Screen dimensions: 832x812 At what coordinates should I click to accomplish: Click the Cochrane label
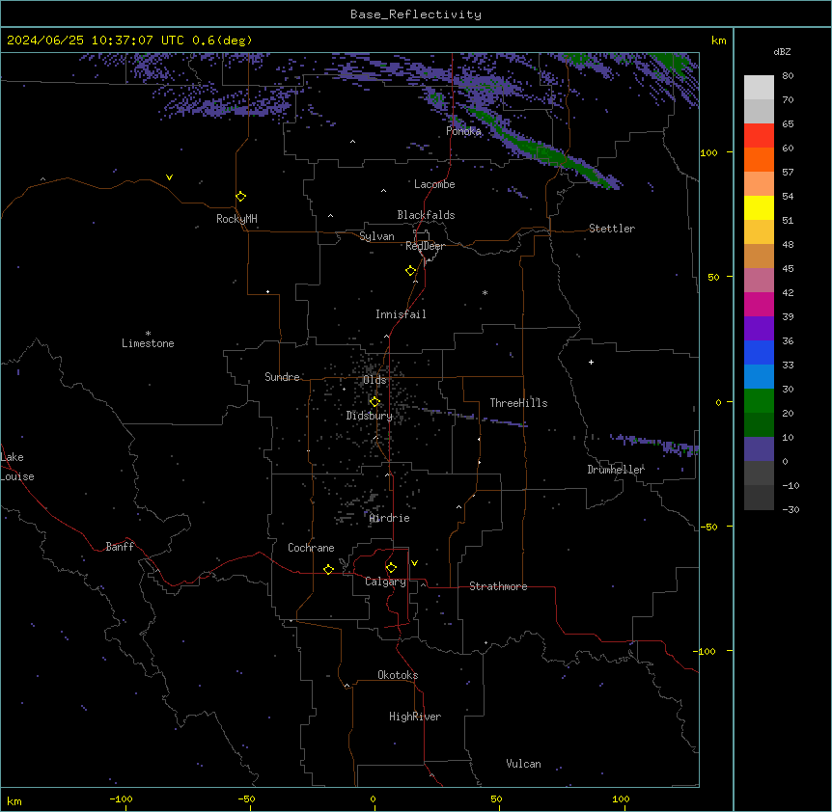[x=311, y=548]
